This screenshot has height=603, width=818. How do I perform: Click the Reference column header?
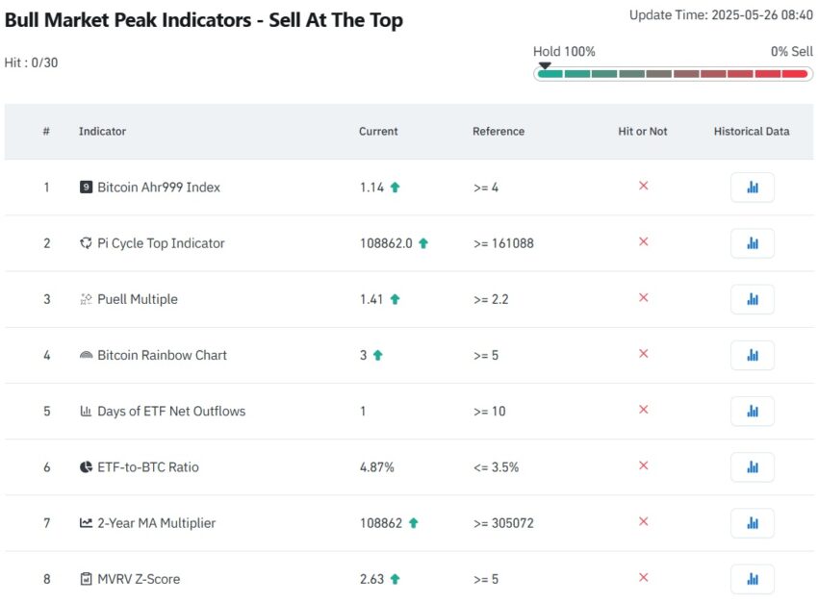pos(498,132)
